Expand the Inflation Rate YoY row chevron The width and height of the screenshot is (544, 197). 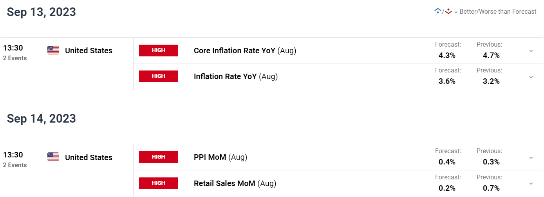[x=531, y=77]
